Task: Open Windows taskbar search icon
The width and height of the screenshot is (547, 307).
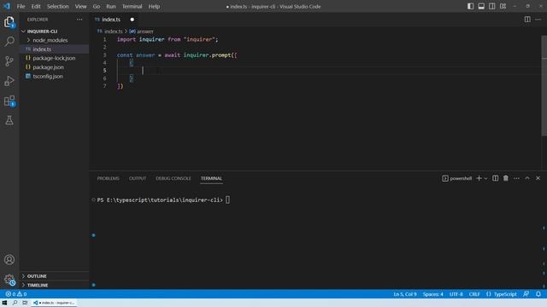Action: click(15, 303)
